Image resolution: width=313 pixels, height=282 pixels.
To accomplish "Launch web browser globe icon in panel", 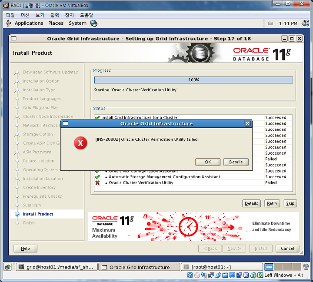I will [93, 23].
